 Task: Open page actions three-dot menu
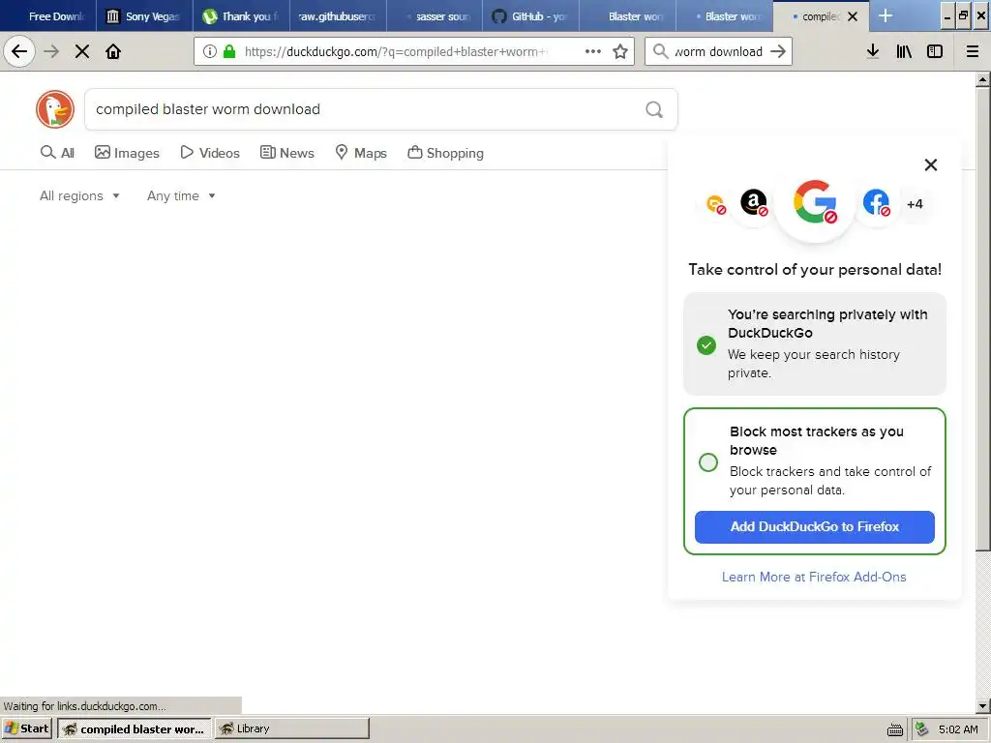pyautogui.click(x=593, y=52)
